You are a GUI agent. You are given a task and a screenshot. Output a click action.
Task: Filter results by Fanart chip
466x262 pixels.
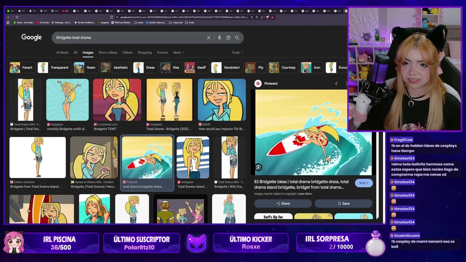pos(22,67)
